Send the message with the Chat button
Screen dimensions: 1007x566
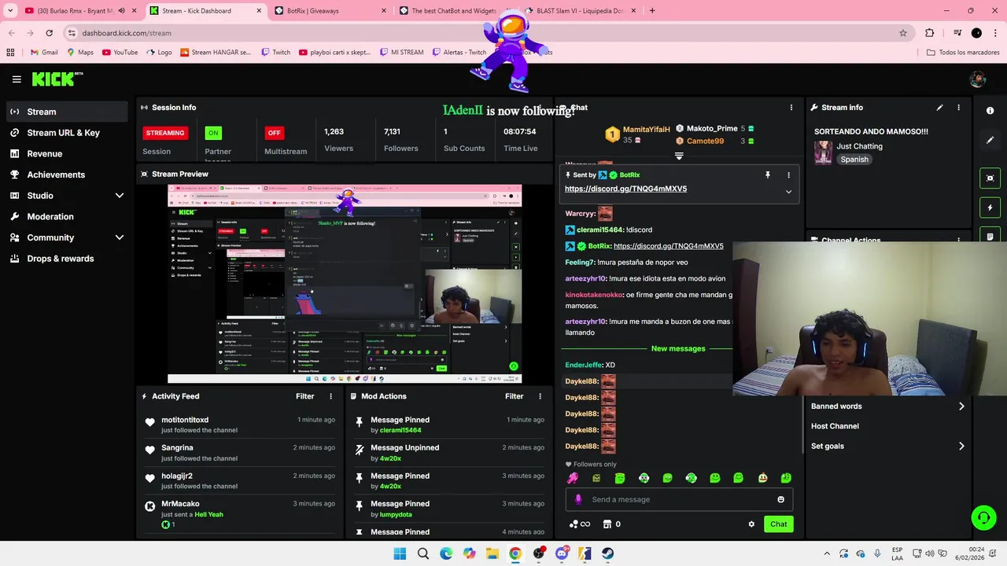tap(778, 524)
